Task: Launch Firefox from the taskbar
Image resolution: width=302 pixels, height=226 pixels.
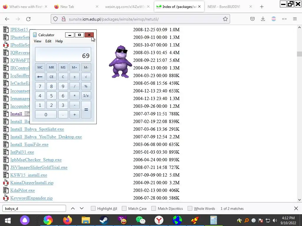Action: coord(67,220)
